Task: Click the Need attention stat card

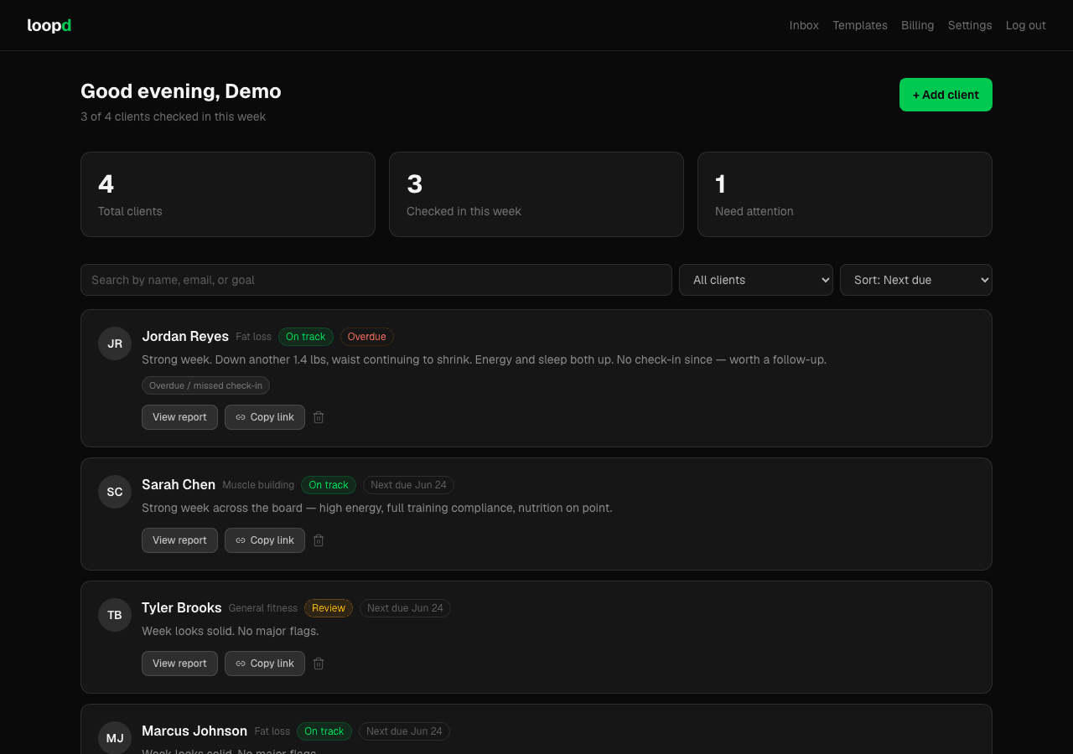Action: (x=845, y=194)
